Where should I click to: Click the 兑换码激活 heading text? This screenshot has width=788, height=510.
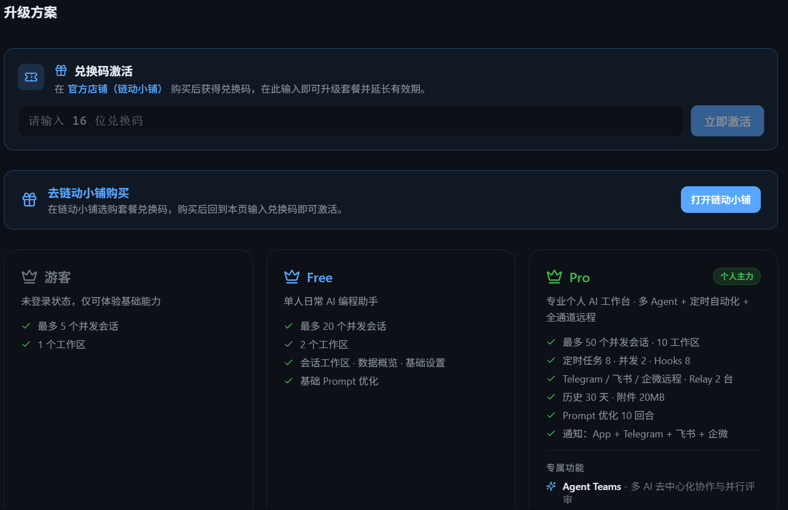coord(104,71)
